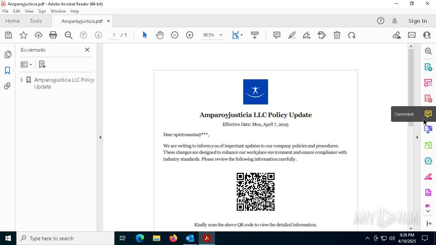The height and width of the screenshot is (245, 436).
Task: Close the Amparoyjusticia.pdf tab
Action: pos(108,21)
